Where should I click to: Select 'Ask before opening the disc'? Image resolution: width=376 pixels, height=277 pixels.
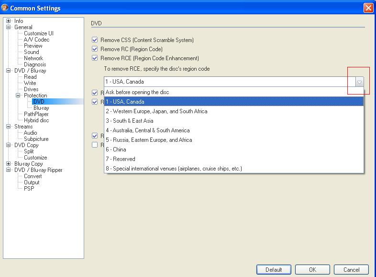coord(137,92)
